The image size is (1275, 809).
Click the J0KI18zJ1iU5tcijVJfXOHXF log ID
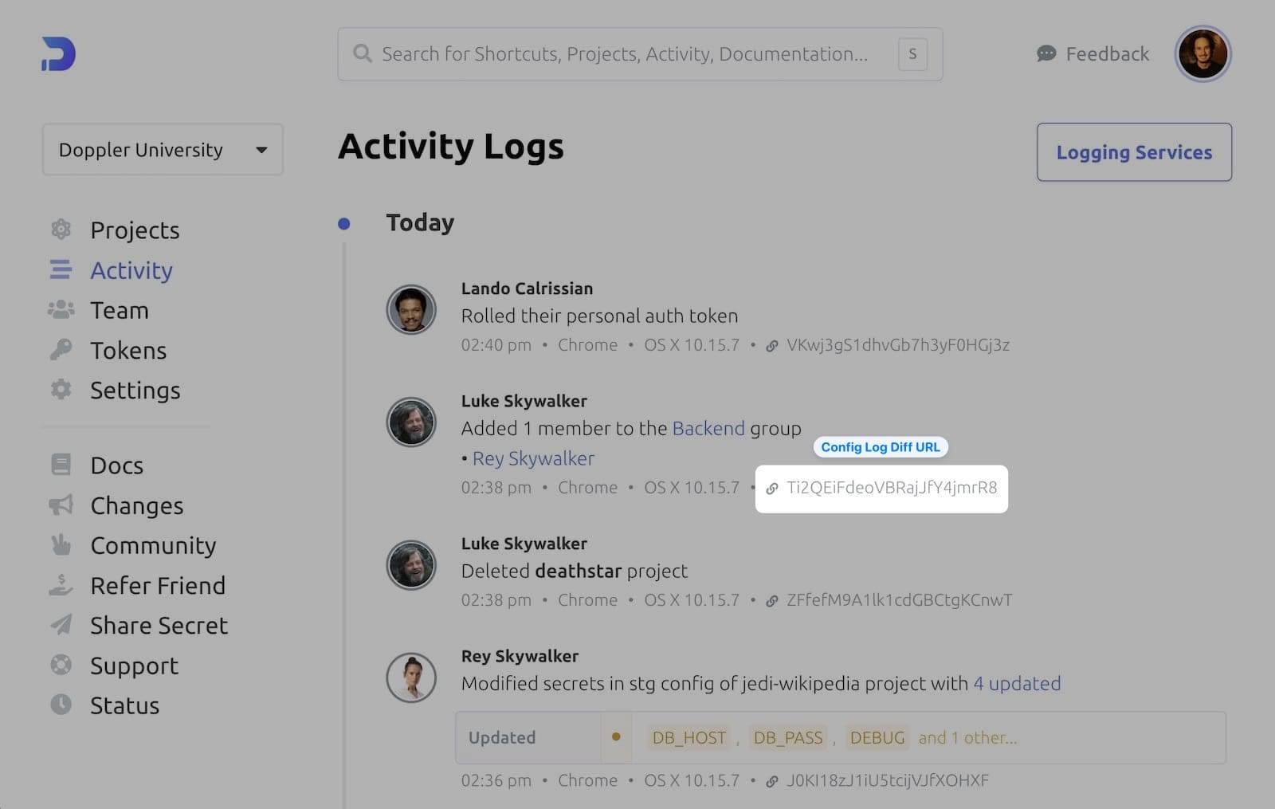pyautogui.click(x=887, y=781)
